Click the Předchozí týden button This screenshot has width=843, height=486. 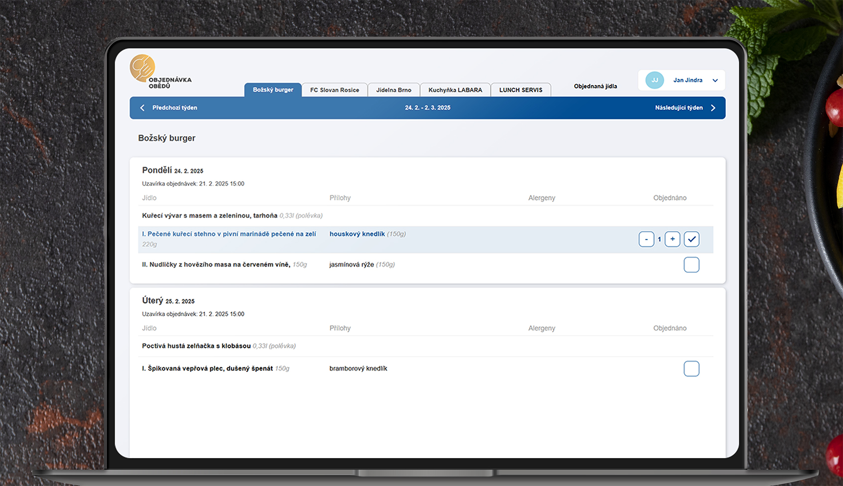tap(175, 108)
